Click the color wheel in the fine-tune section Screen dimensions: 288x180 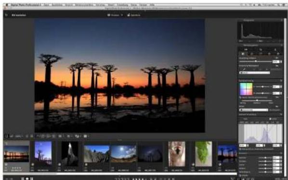pyautogui.click(x=246, y=89)
